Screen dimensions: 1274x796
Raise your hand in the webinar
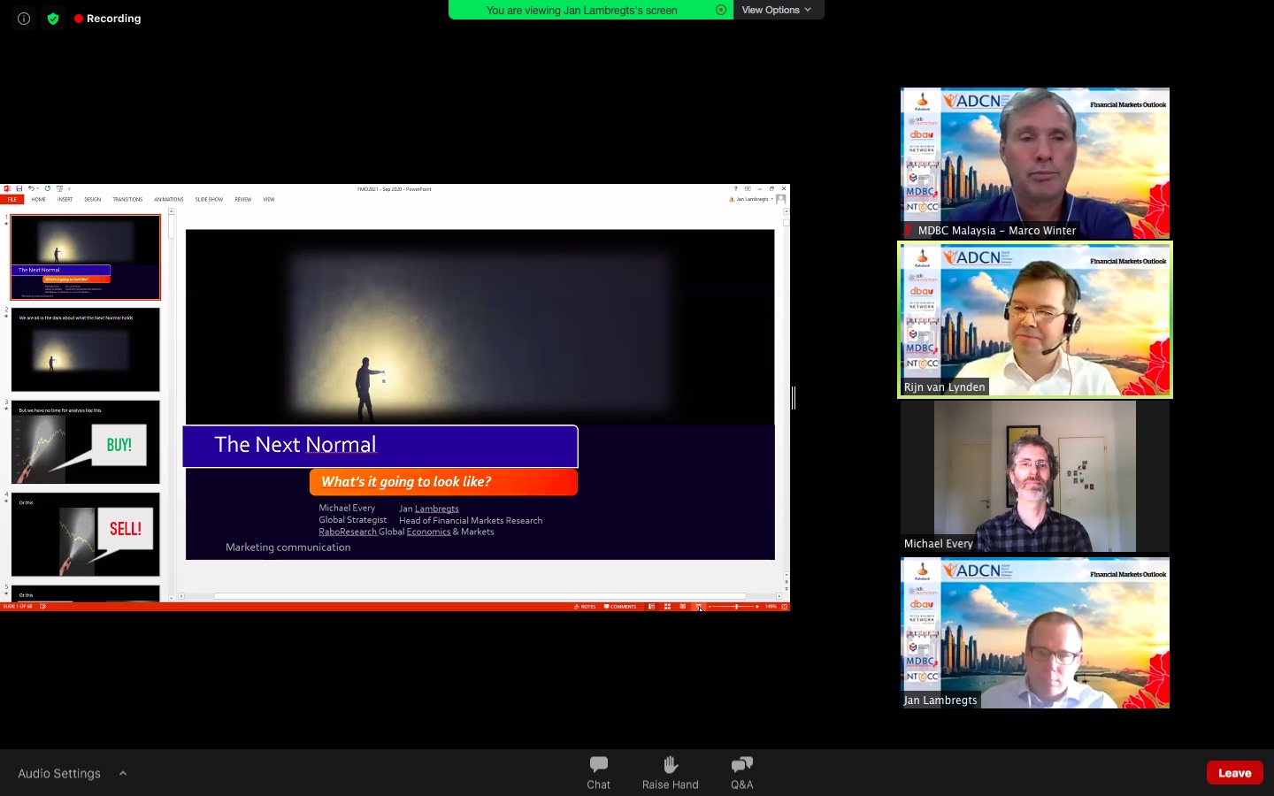point(670,772)
